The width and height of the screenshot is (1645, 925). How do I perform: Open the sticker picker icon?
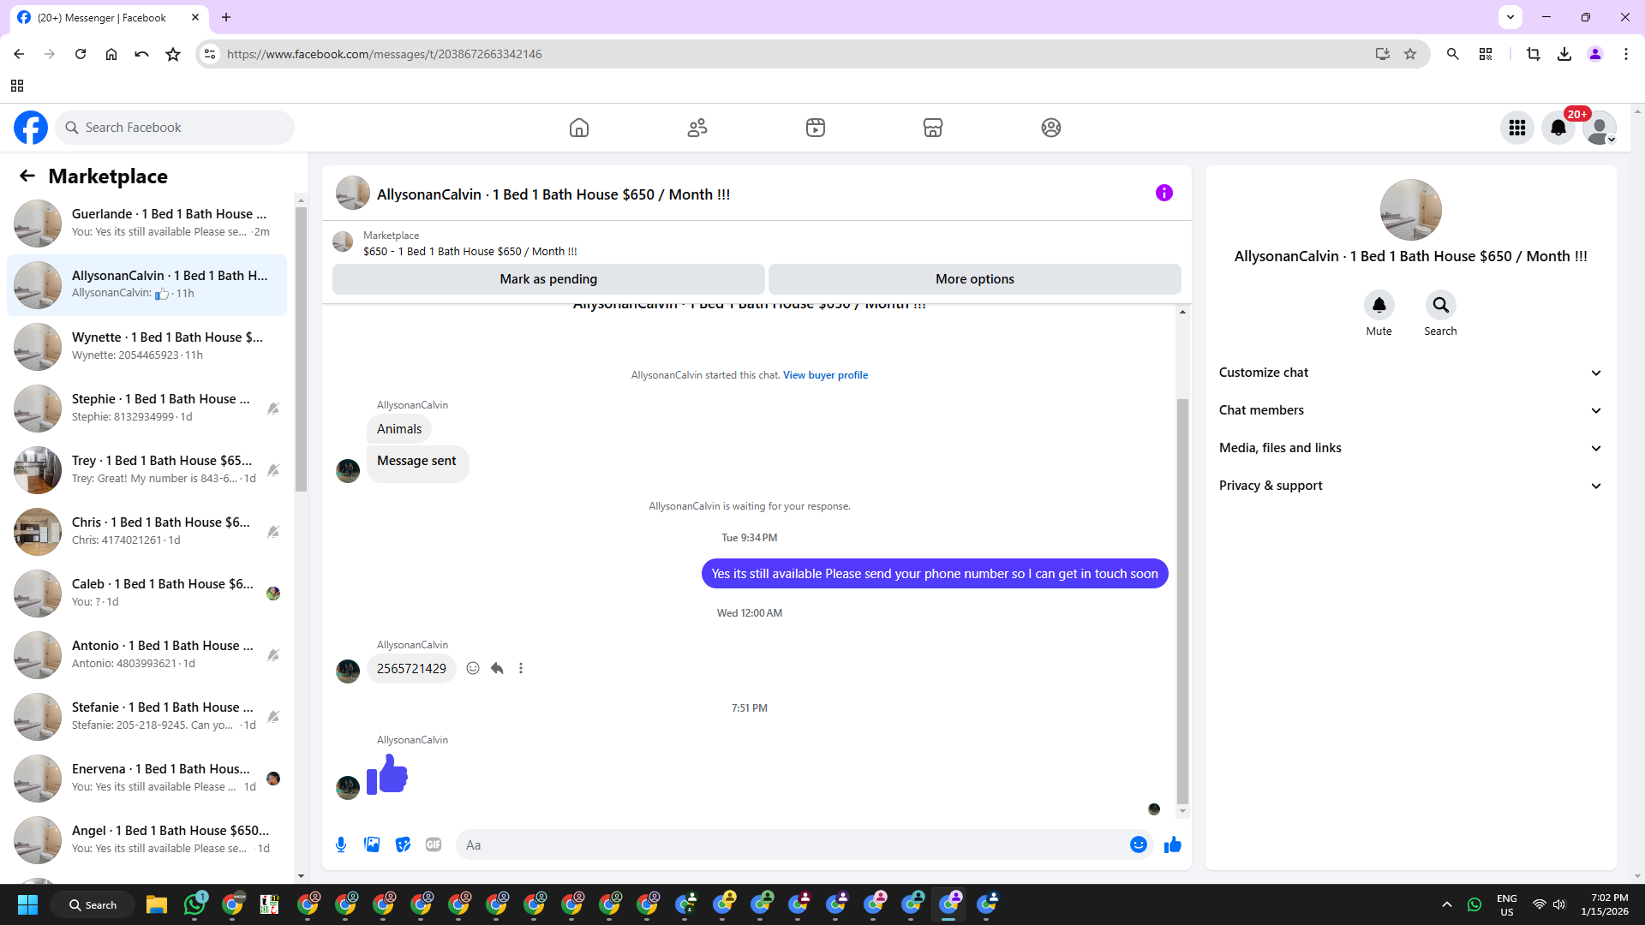tap(403, 844)
